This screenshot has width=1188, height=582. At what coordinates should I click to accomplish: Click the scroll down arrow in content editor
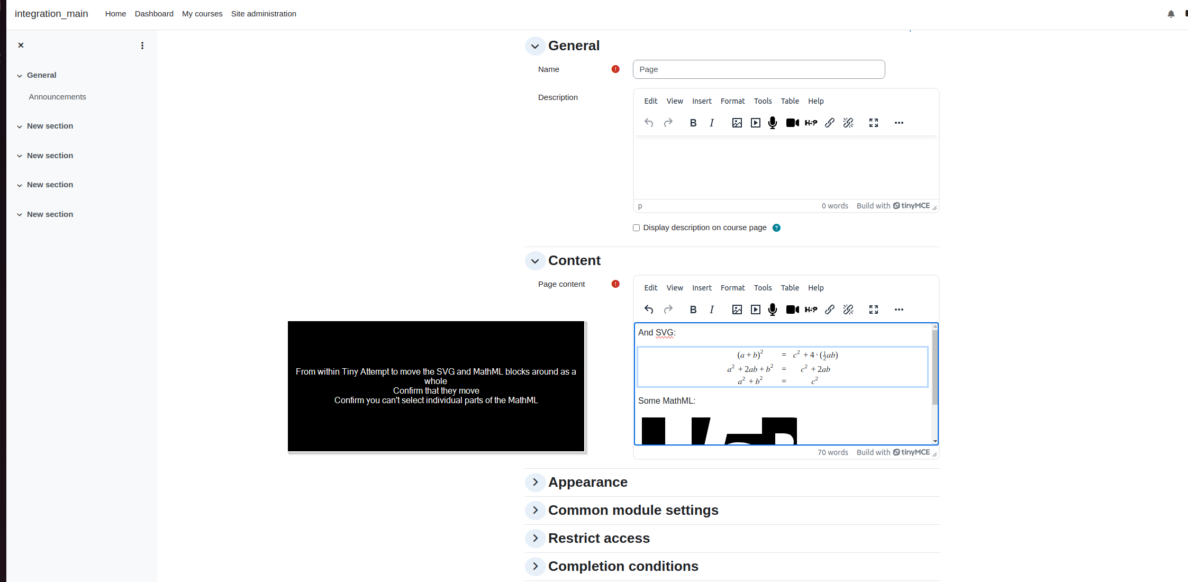pyautogui.click(x=935, y=441)
